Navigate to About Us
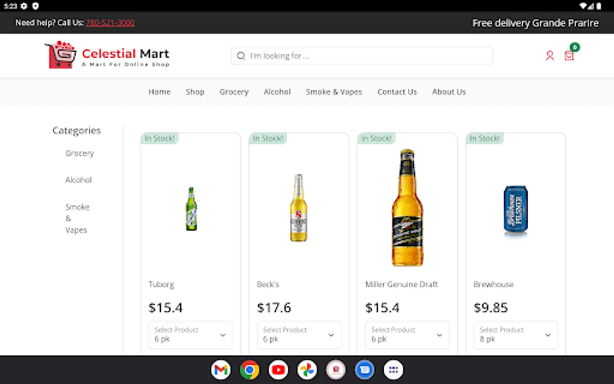 point(449,92)
